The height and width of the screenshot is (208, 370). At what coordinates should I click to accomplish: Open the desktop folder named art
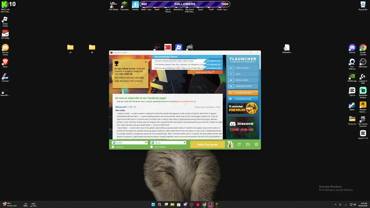click(x=70, y=49)
